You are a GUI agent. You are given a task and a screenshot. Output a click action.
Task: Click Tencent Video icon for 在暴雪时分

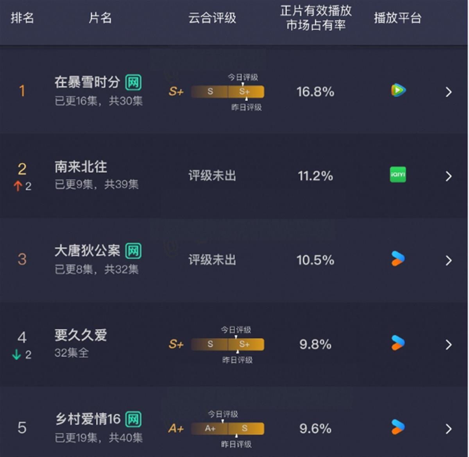[398, 91]
